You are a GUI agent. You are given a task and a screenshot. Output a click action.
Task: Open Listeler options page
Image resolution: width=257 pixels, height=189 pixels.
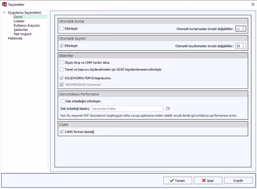point(19,21)
